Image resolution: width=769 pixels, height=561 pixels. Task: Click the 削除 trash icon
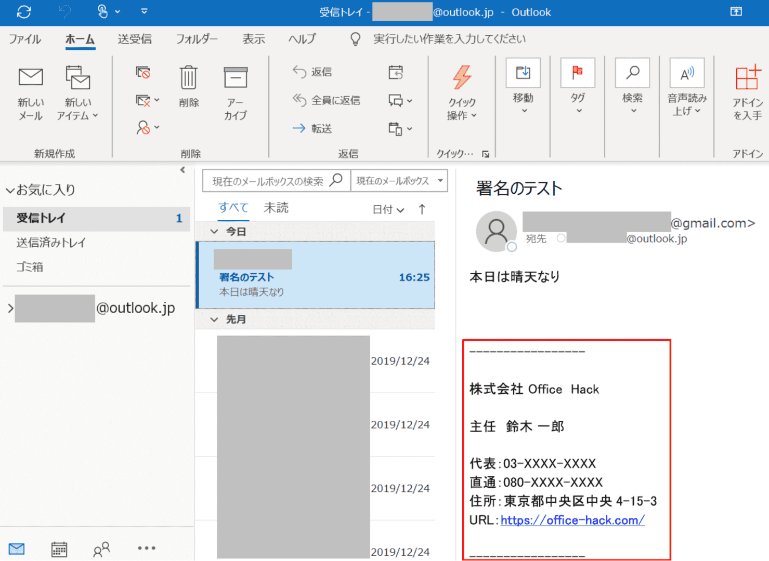point(189,78)
